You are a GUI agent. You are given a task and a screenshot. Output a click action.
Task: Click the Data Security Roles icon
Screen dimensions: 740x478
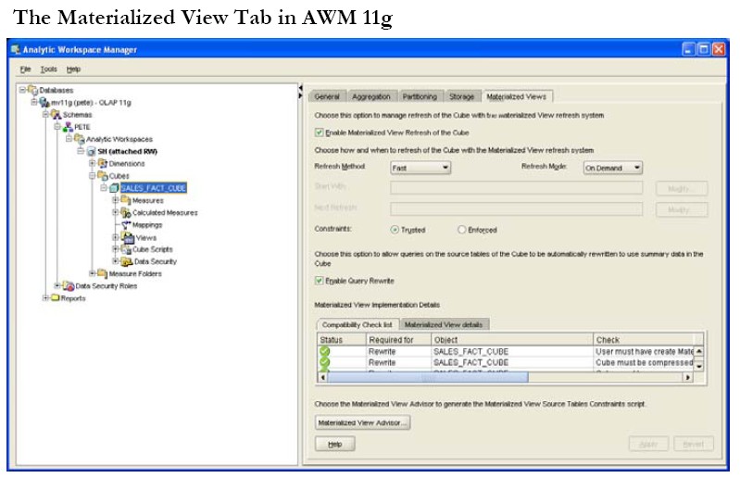click(69, 286)
